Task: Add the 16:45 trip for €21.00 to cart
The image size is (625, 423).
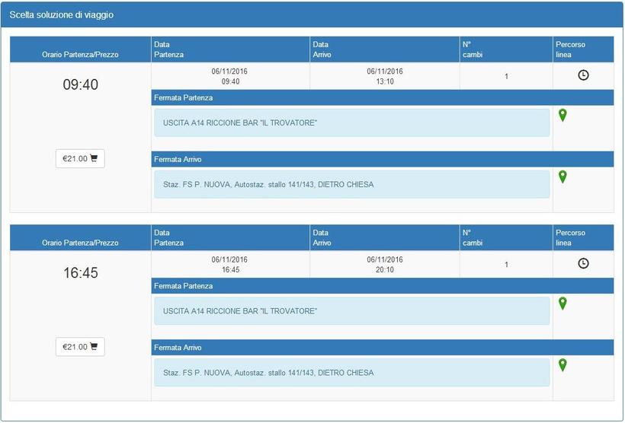Action: coord(80,346)
